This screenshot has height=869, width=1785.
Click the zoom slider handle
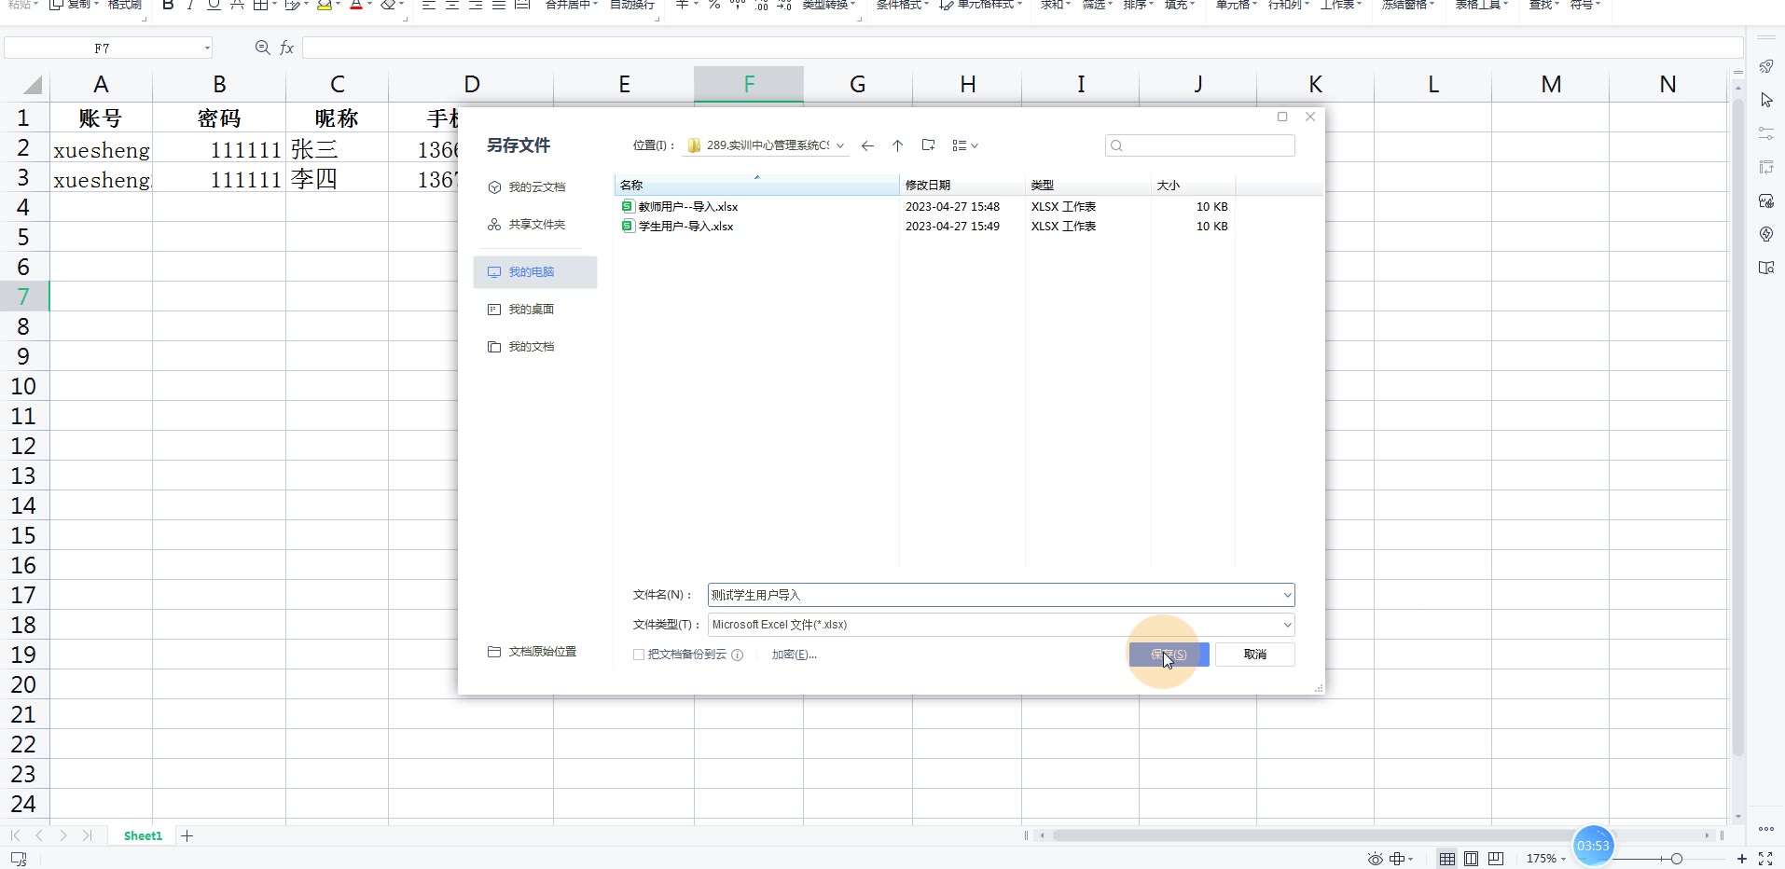pos(1676,859)
